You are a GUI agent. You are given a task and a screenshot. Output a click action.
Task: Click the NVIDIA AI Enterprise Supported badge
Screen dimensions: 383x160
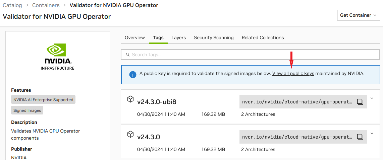point(43,100)
